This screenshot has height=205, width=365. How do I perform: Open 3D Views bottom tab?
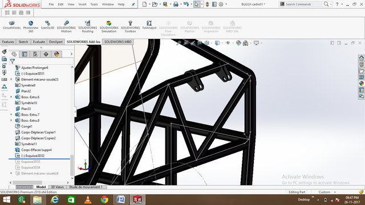click(x=57, y=187)
